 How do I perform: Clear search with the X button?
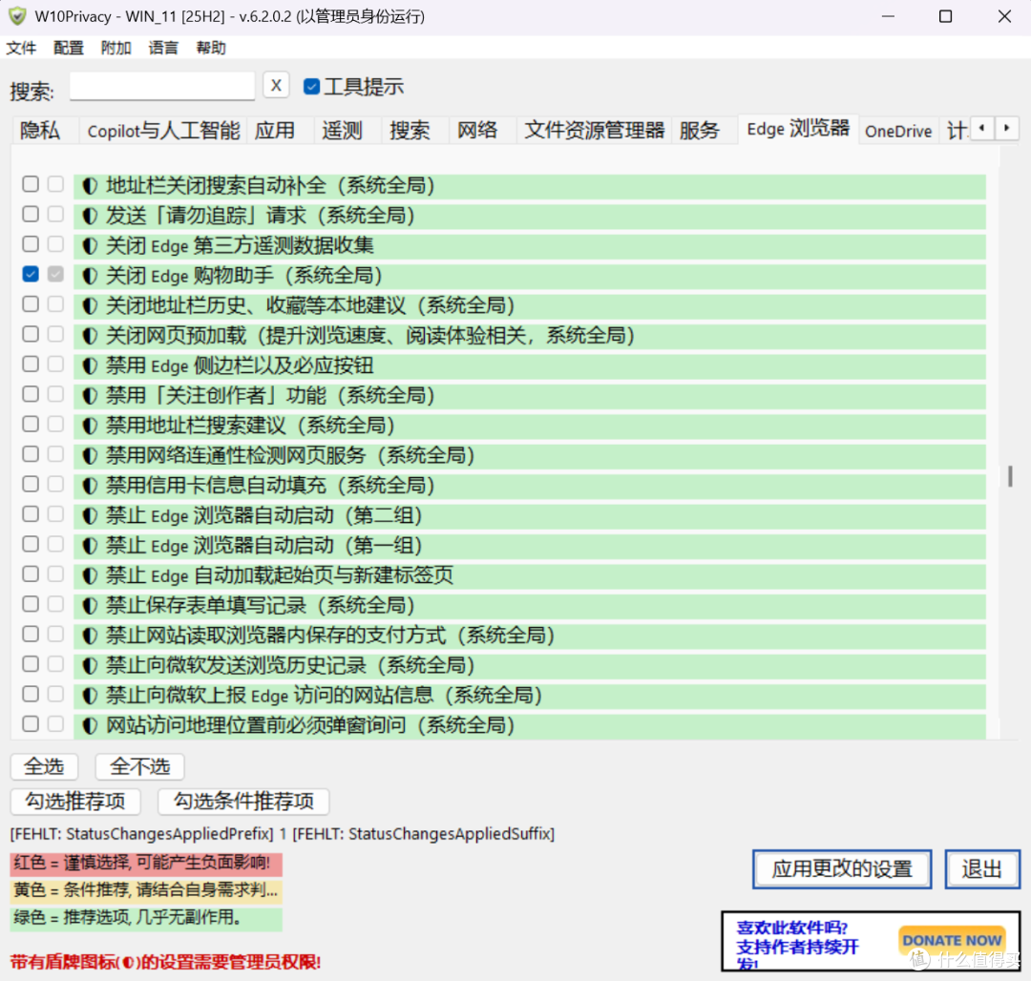pyautogui.click(x=276, y=86)
